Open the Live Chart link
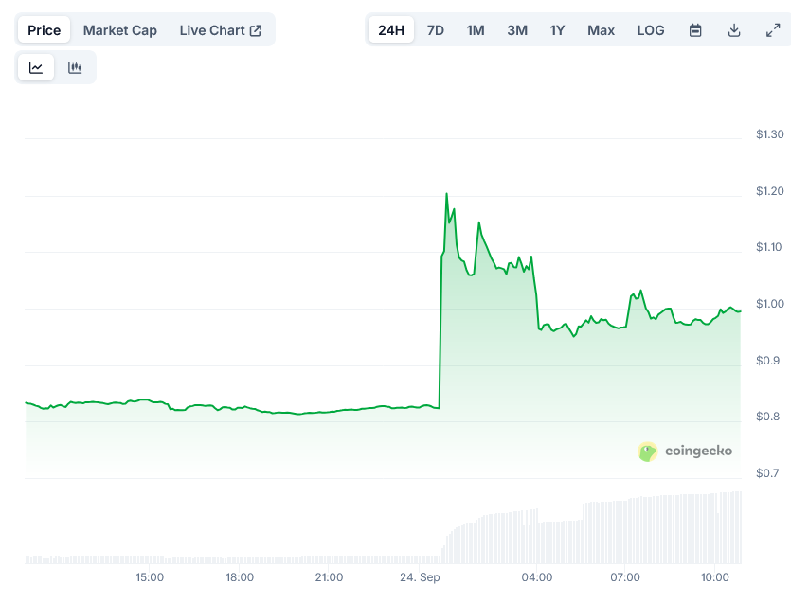 pos(221,30)
